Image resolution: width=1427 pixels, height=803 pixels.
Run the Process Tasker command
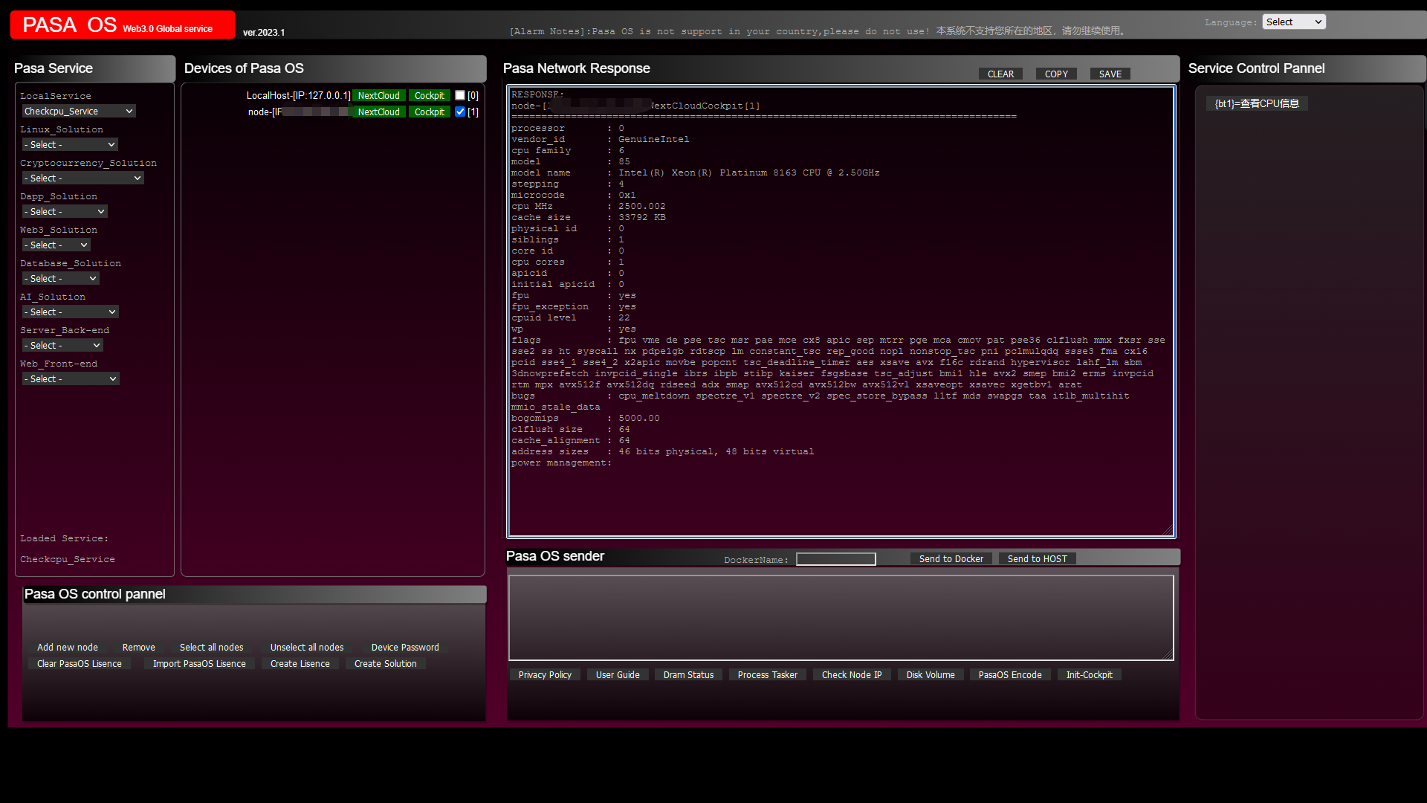tap(768, 674)
